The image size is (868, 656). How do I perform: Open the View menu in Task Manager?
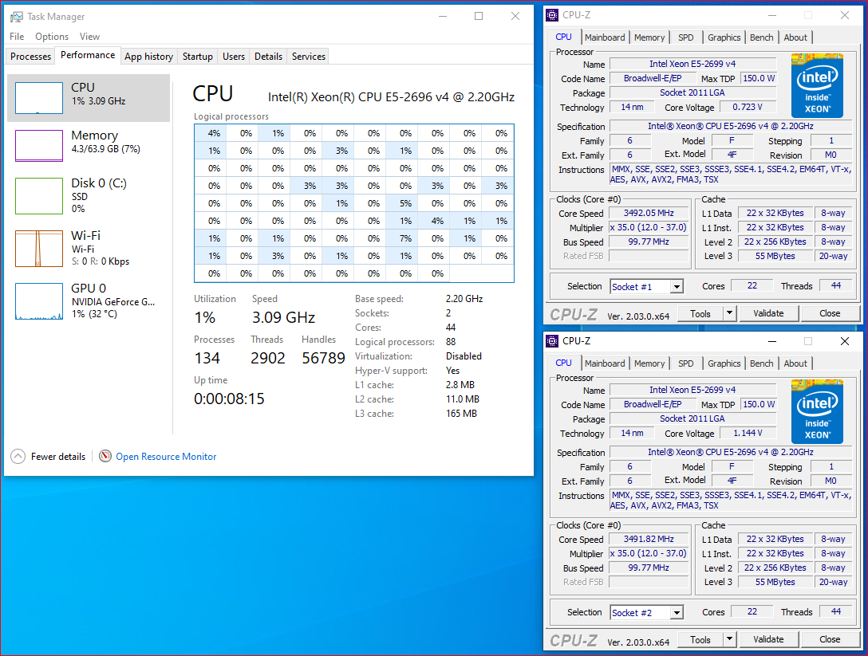(89, 36)
